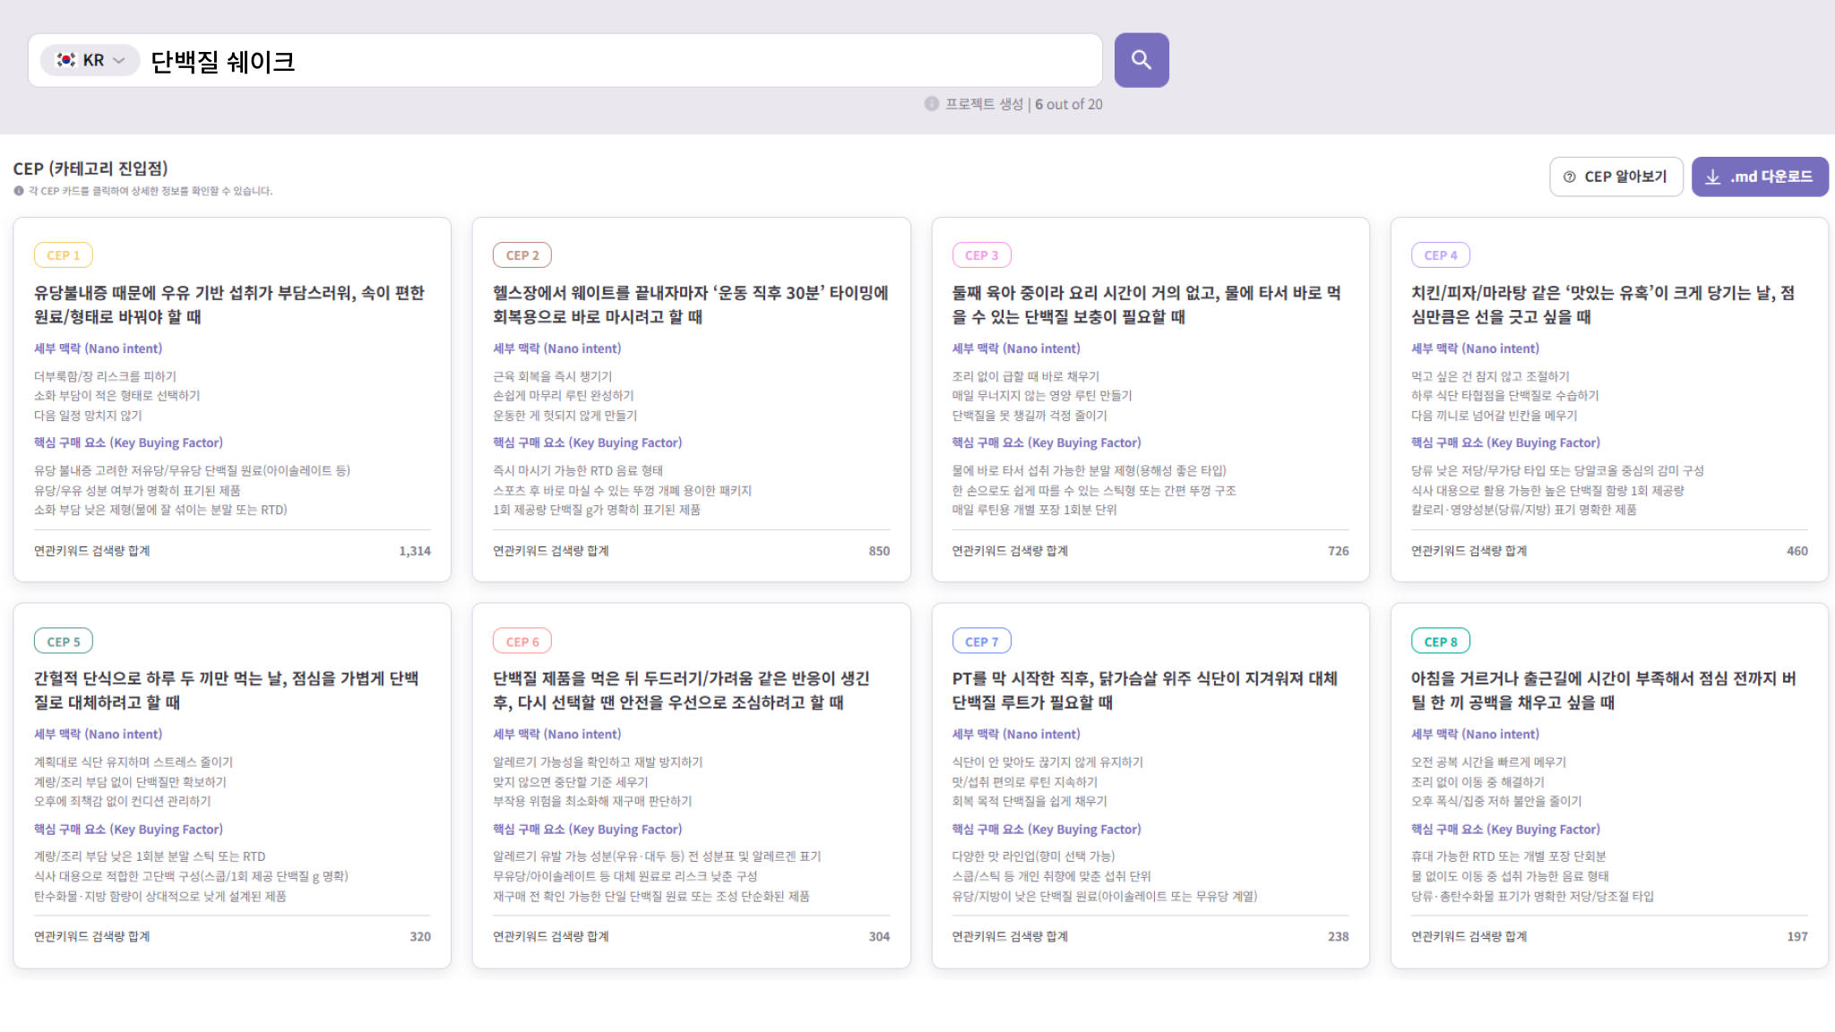Select the CEP 2 search volume total 850
1835x1032 pixels.
[x=879, y=551]
